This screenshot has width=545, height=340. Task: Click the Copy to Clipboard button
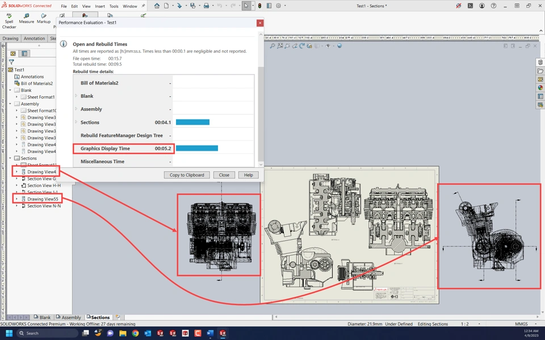coord(187,175)
